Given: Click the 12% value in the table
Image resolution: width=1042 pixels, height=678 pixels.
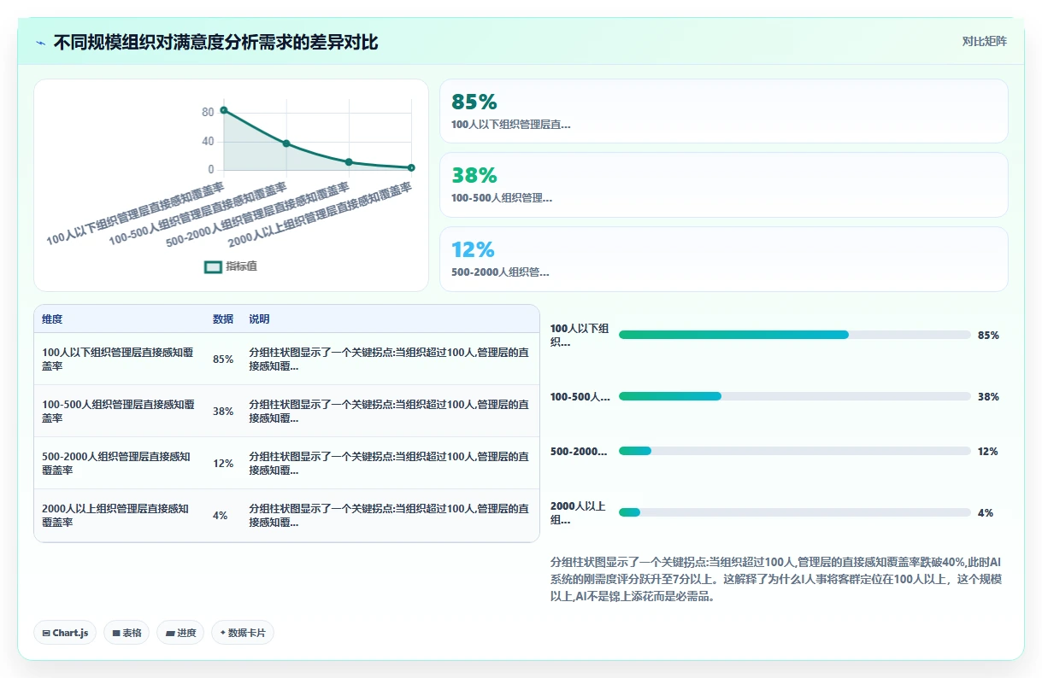Looking at the screenshot, I should tap(223, 464).
